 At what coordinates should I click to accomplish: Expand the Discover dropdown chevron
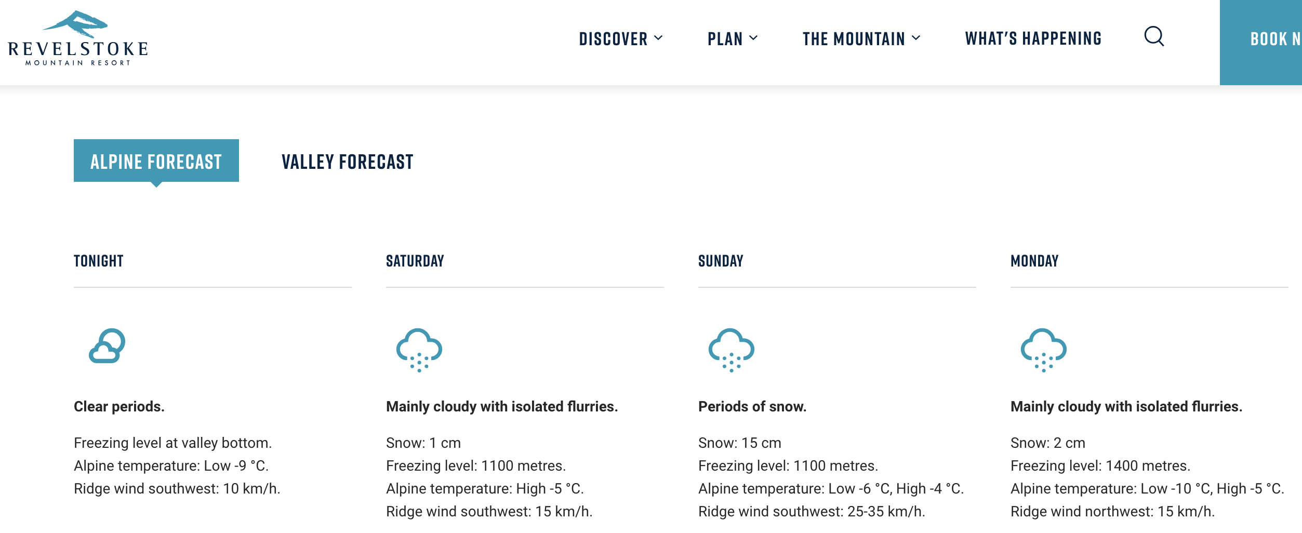(658, 38)
